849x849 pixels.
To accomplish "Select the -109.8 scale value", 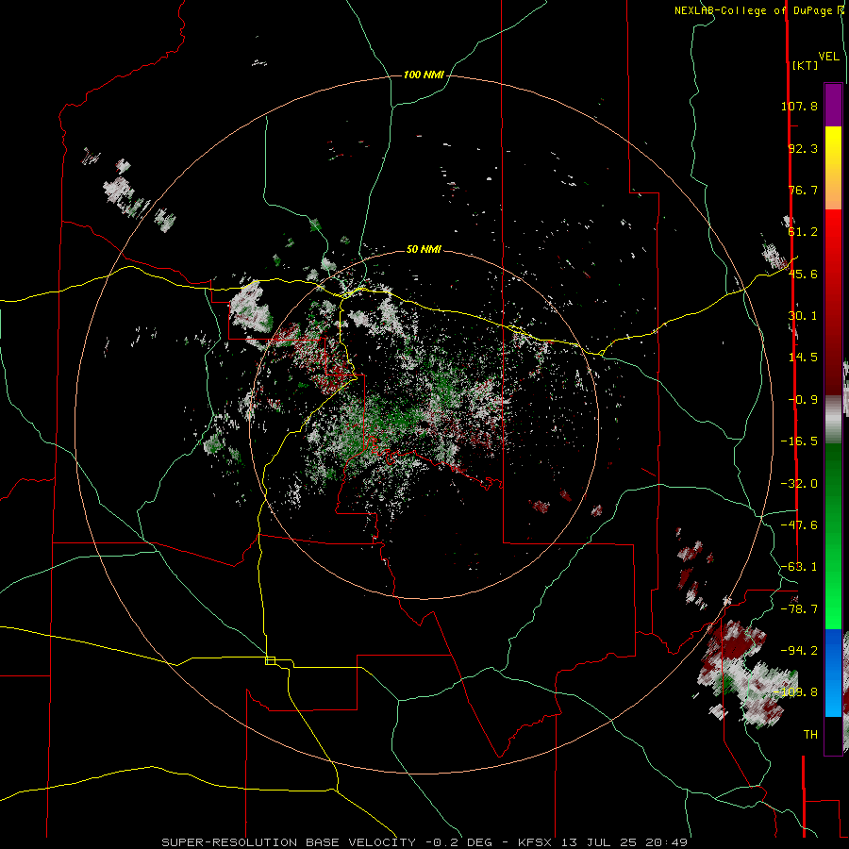I will pos(796,692).
